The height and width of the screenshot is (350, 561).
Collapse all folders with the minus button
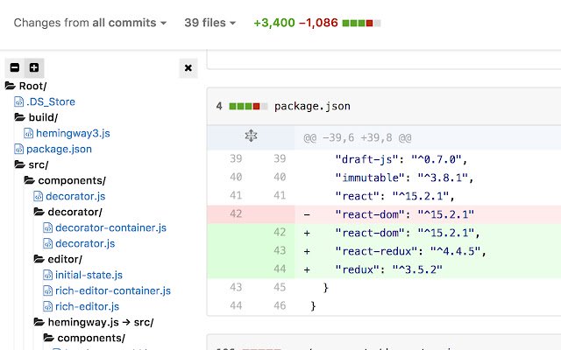(x=15, y=67)
